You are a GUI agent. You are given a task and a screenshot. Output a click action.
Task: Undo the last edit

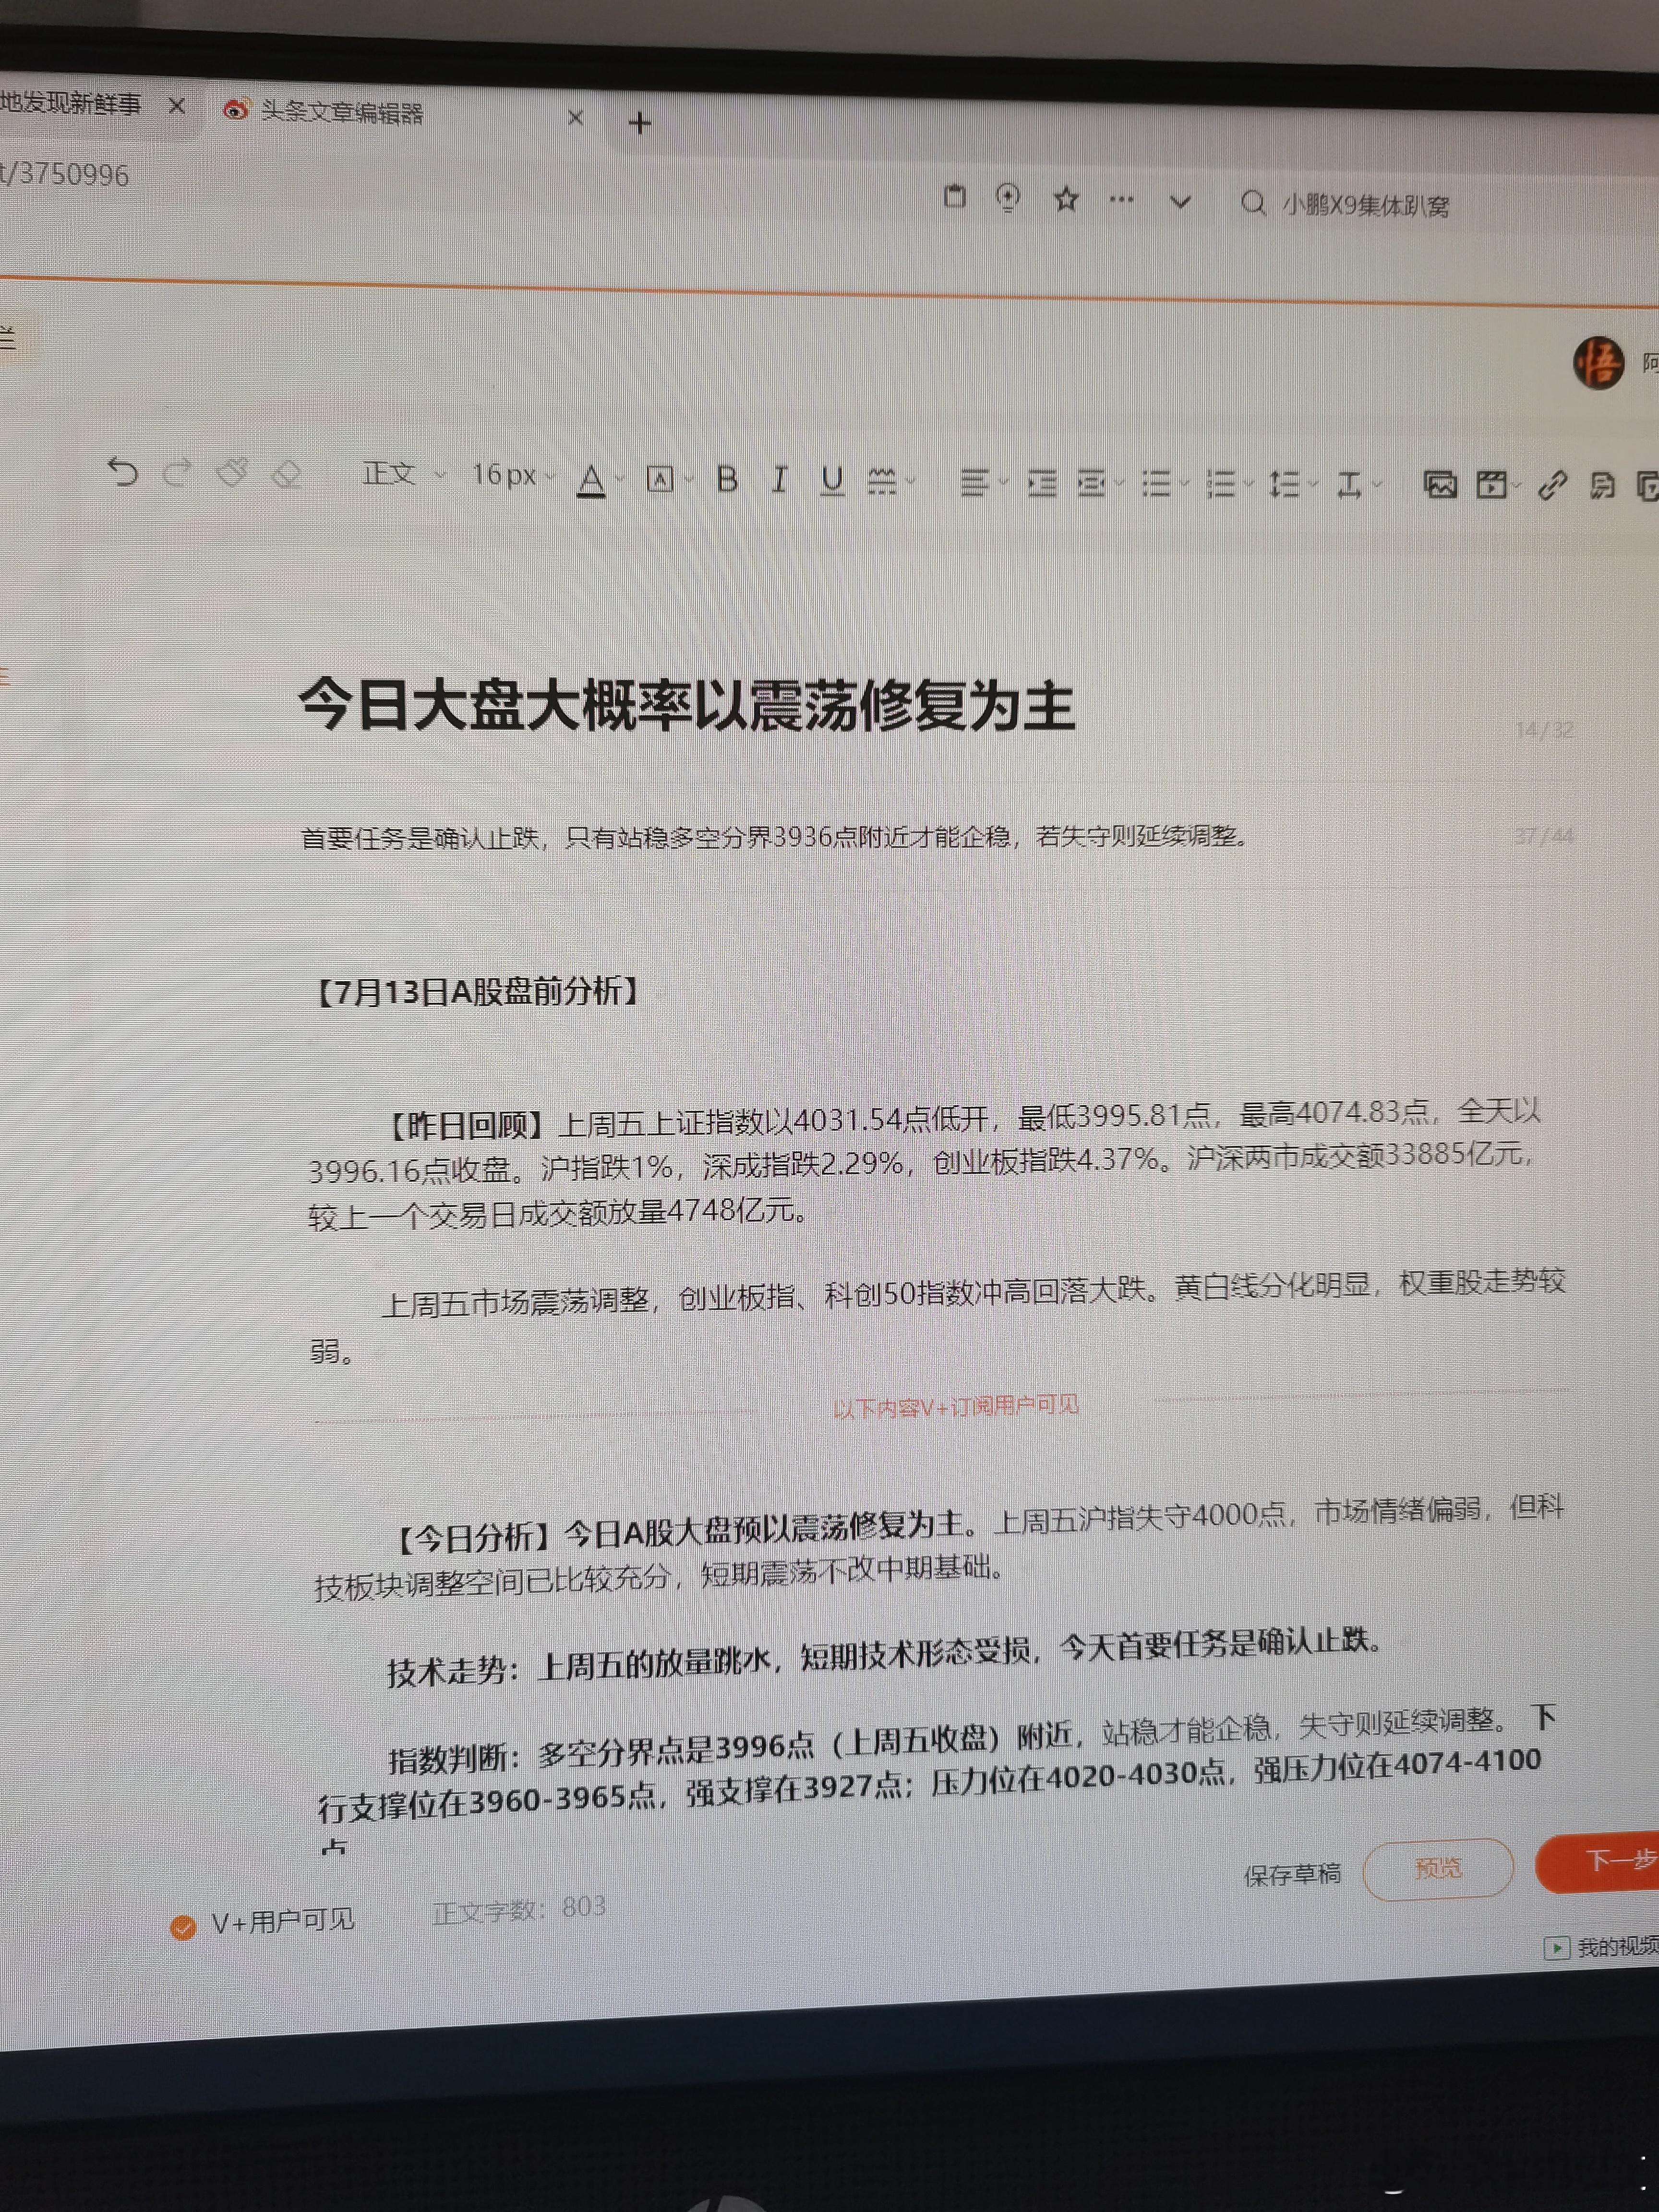coord(122,471)
